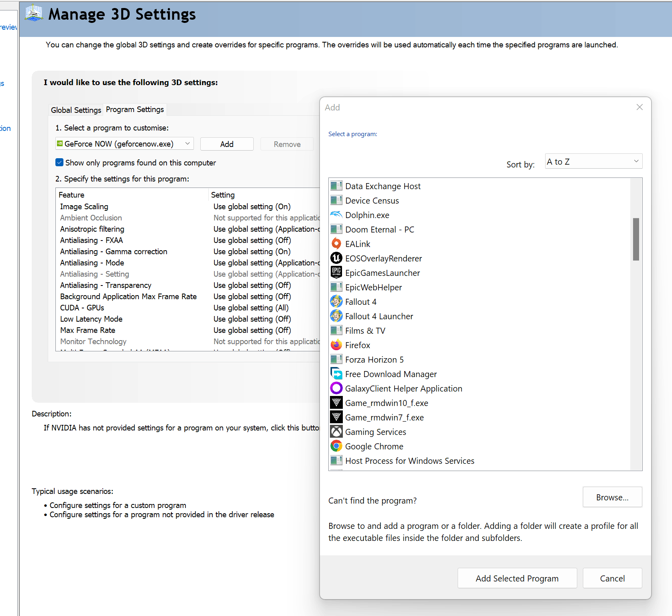Click the Remove button
This screenshot has width=672, height=616.
pos(287,144)
